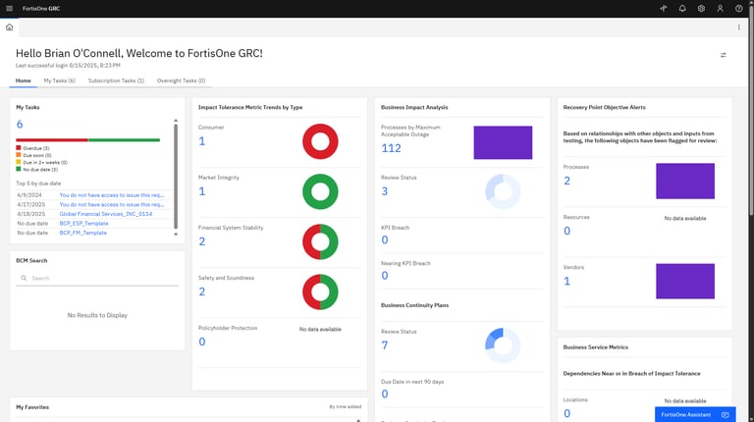Open the user profile icon
The width and height of the screenshot is (754, 422).
720,8
